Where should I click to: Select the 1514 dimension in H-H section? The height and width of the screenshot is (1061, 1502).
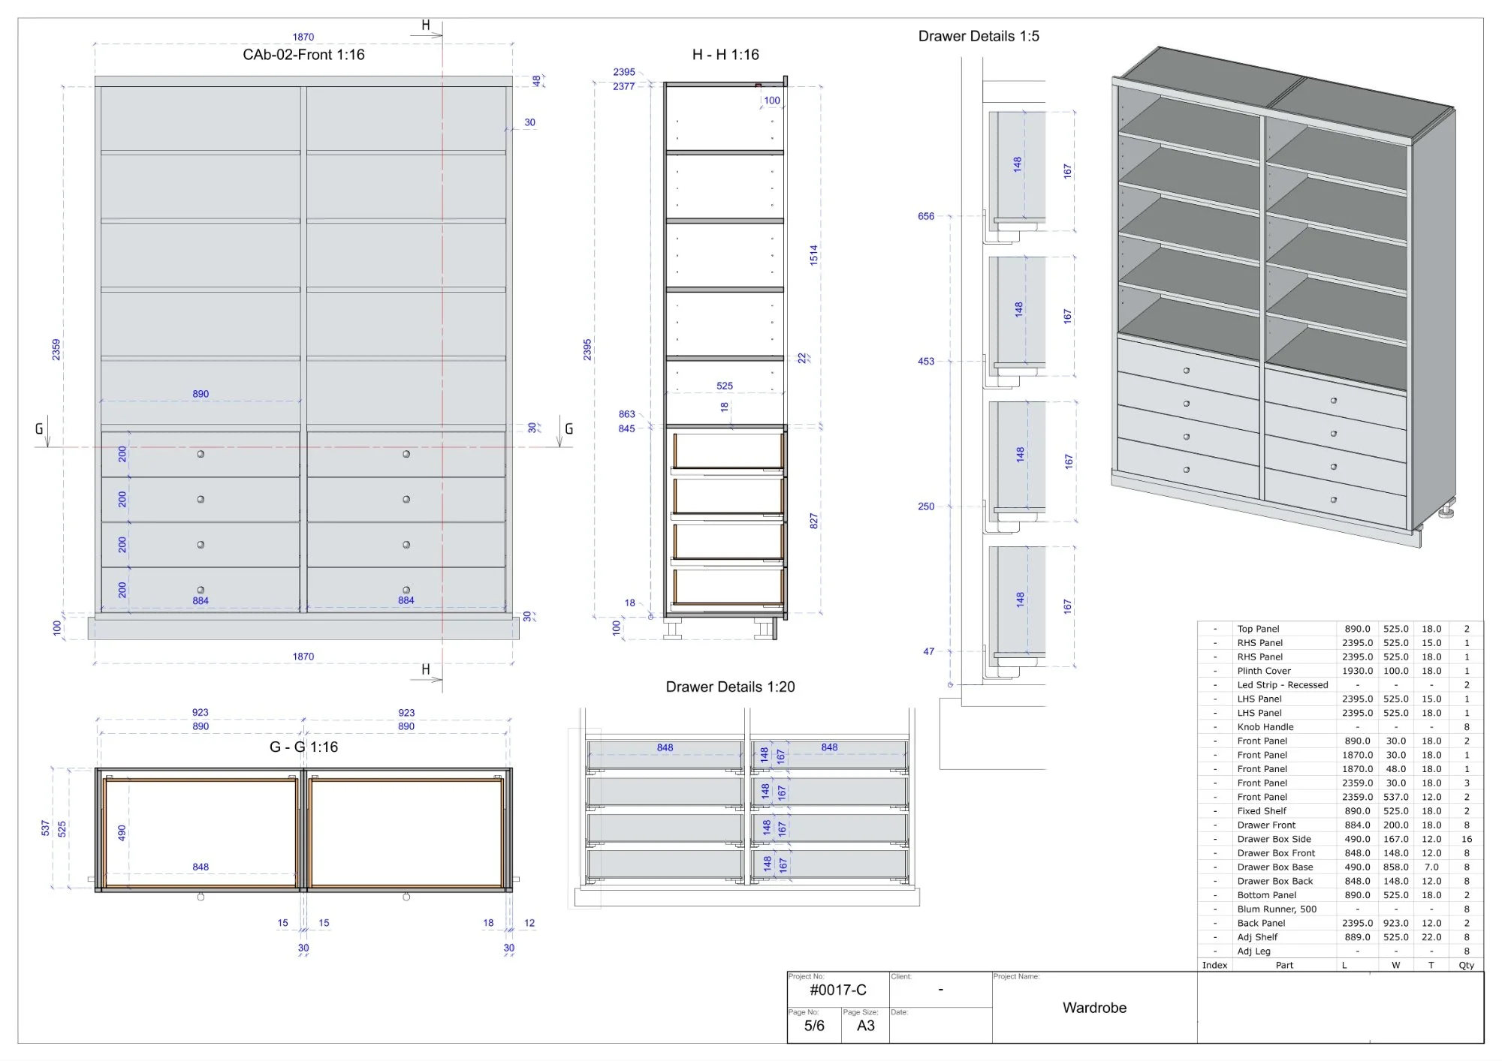pyautogui.click(x=813, y=255)
